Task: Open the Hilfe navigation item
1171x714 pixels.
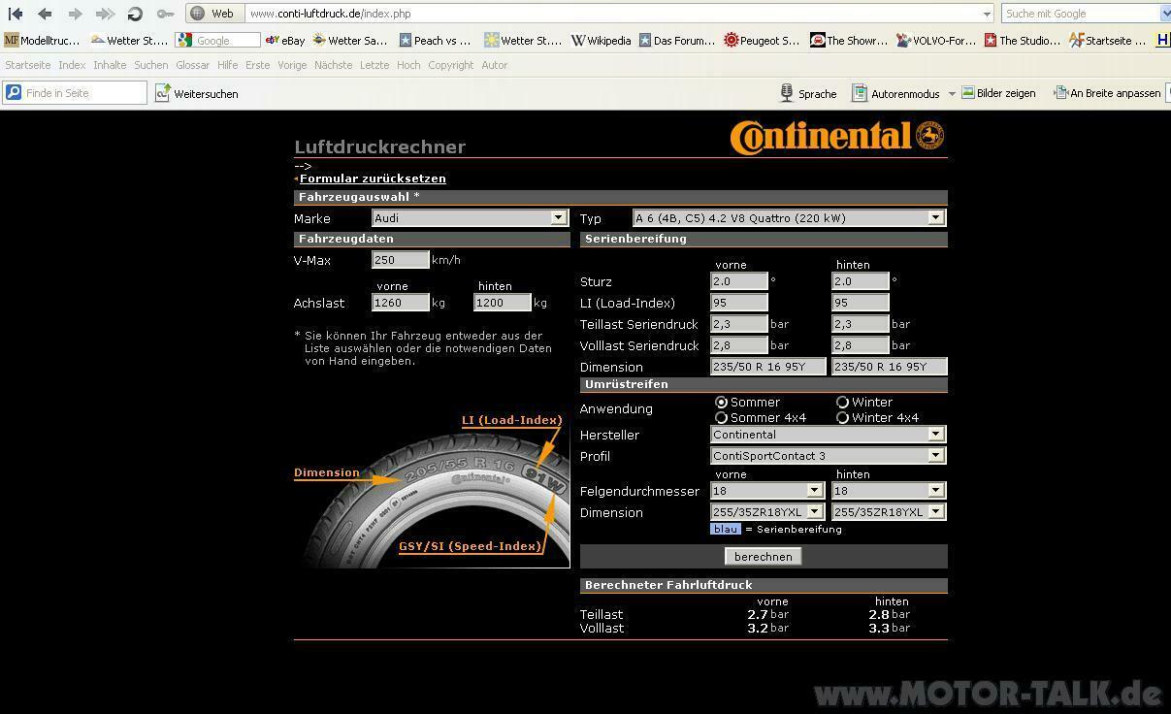Action: click(228, 65)
